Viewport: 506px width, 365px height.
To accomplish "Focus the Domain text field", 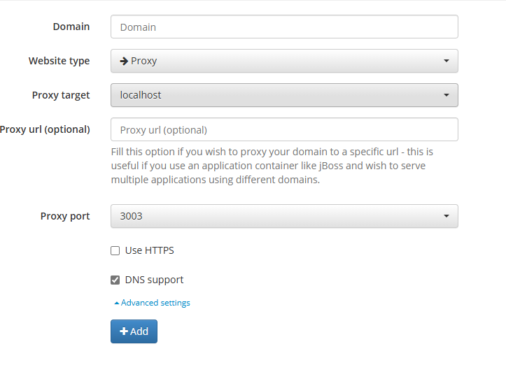I will pos(284,27).
